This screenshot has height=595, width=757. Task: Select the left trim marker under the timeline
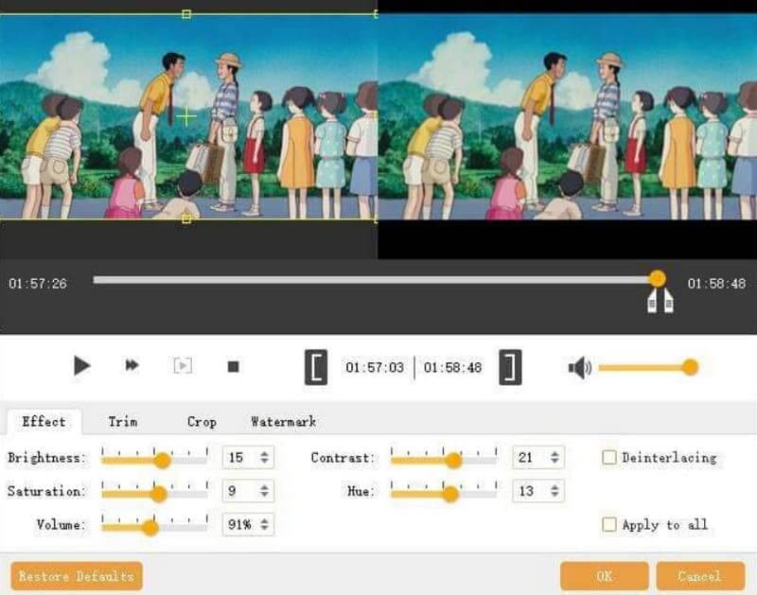[652, 301]
